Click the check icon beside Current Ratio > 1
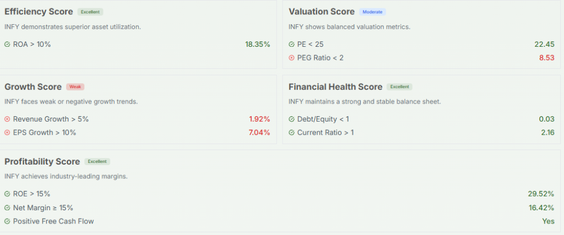The image size is (564, 235). click(x=291, y=133)
